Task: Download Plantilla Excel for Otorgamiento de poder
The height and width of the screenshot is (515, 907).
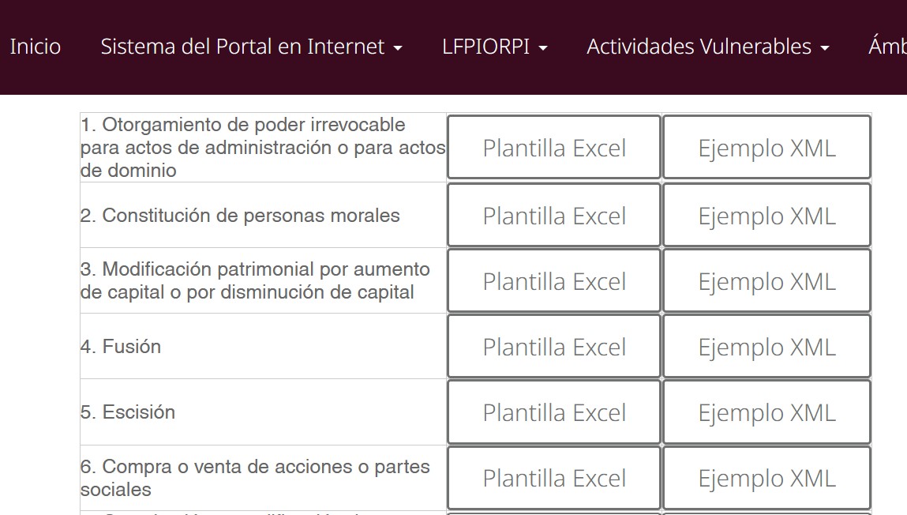Action: tap(553, 148)
